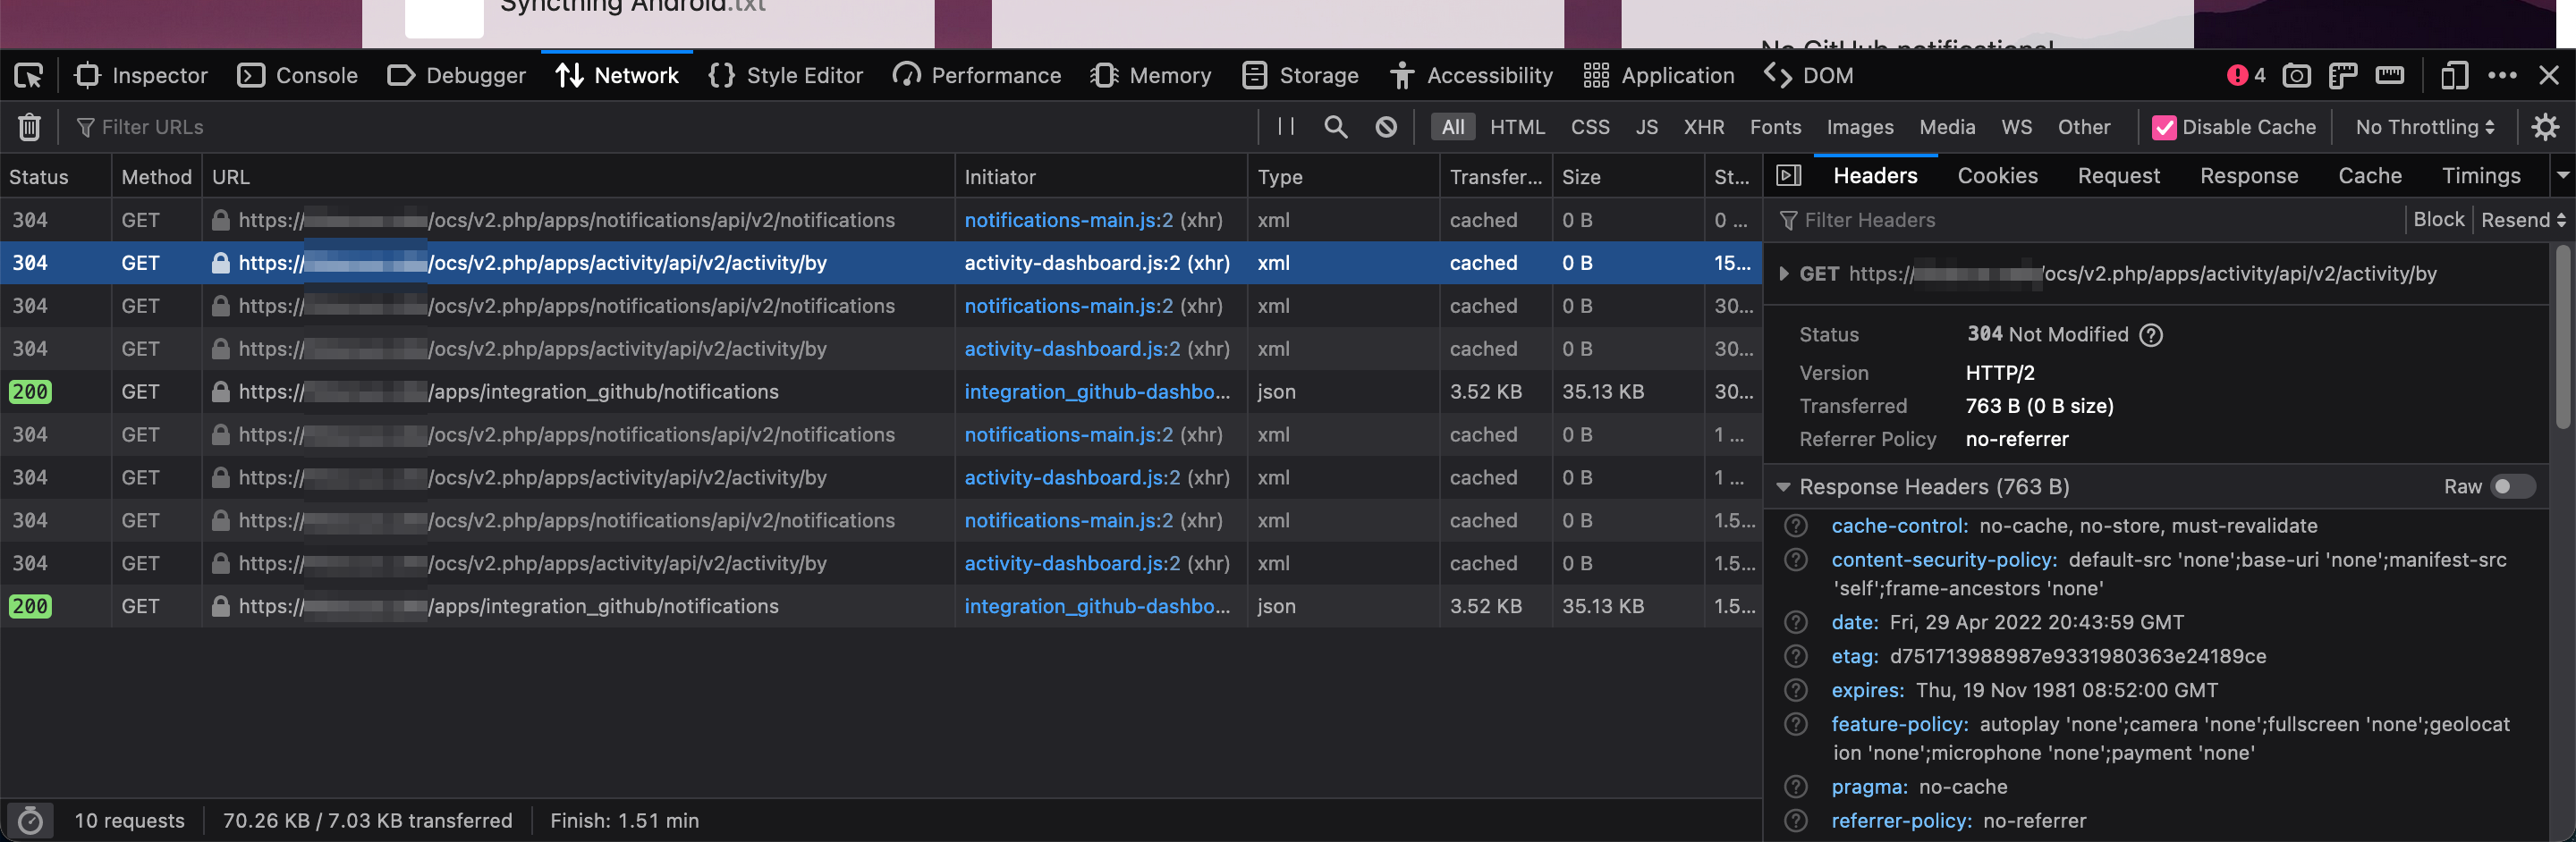The image size is (2576, 842).
Task: Click the Filter URLs input field
Action: point(150,127)
